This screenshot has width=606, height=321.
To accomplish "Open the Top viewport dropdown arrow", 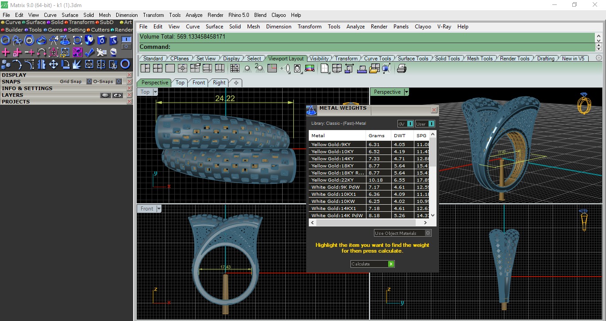I will point(155,92).
